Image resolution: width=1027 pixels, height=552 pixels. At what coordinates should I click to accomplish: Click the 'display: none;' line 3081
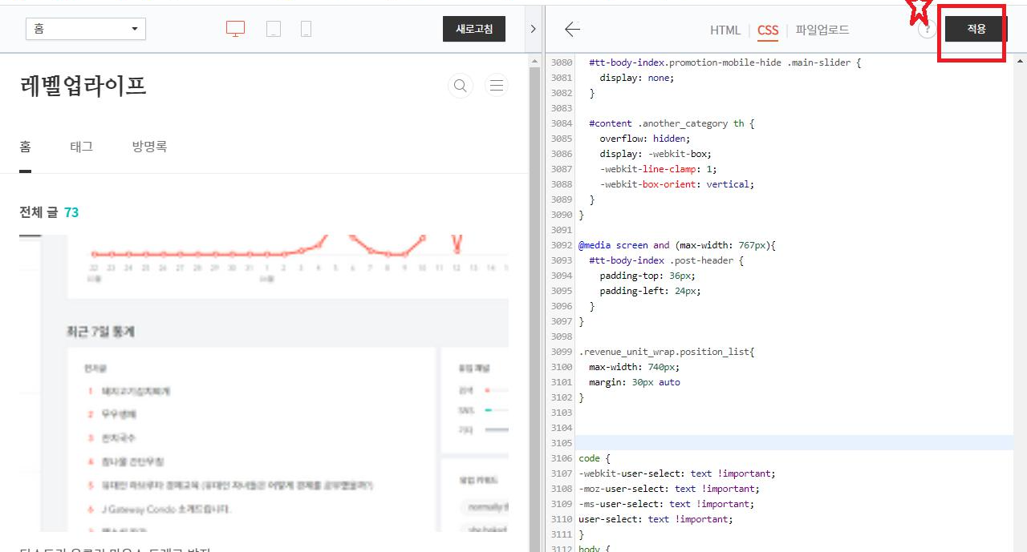point(637,78)
